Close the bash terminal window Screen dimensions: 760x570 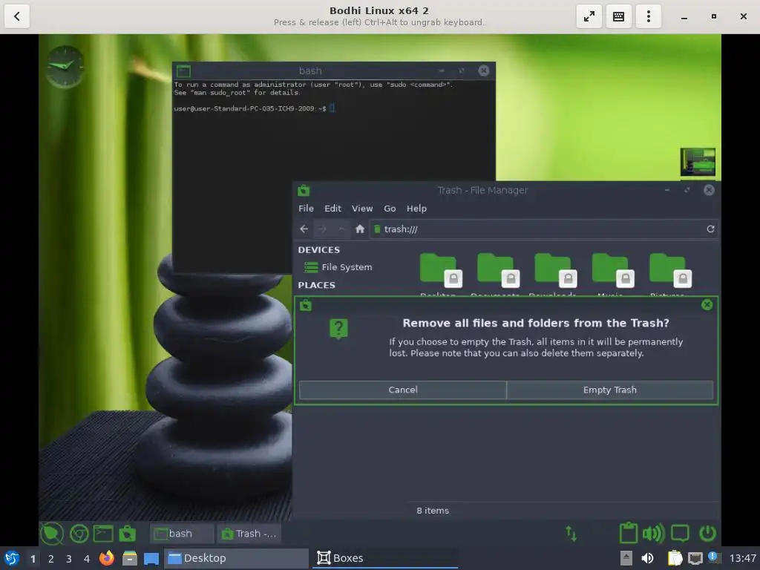483,71
